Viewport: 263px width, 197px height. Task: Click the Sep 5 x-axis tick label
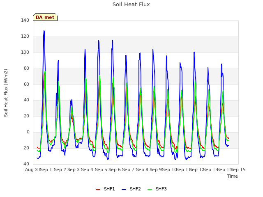pos(101,170)
